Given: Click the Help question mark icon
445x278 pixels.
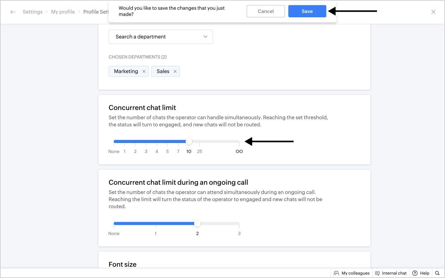Looking at the screenshot, I should point(415,273).
